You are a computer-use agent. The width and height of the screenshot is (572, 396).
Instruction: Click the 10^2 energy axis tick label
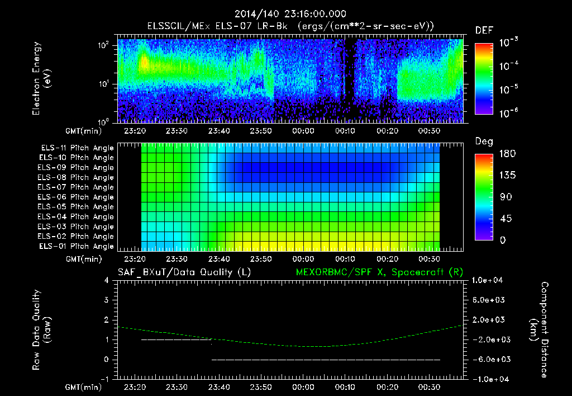(103, 46)
